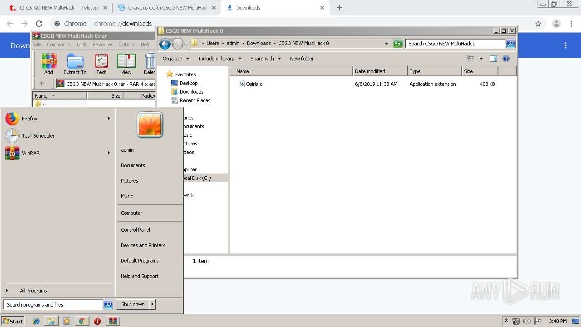The width and height of the screenshot is (581, 327).
Task: Open the Shut down options arrow
Action: coord(153,304)
